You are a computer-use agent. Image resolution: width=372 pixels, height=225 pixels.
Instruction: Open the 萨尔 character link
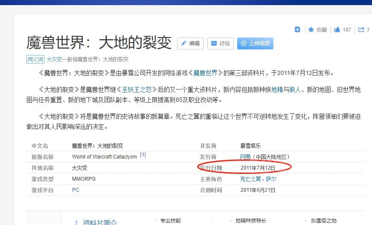tap(271, 179)
